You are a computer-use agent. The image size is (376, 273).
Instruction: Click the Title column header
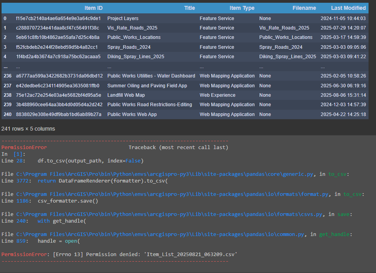190,8
